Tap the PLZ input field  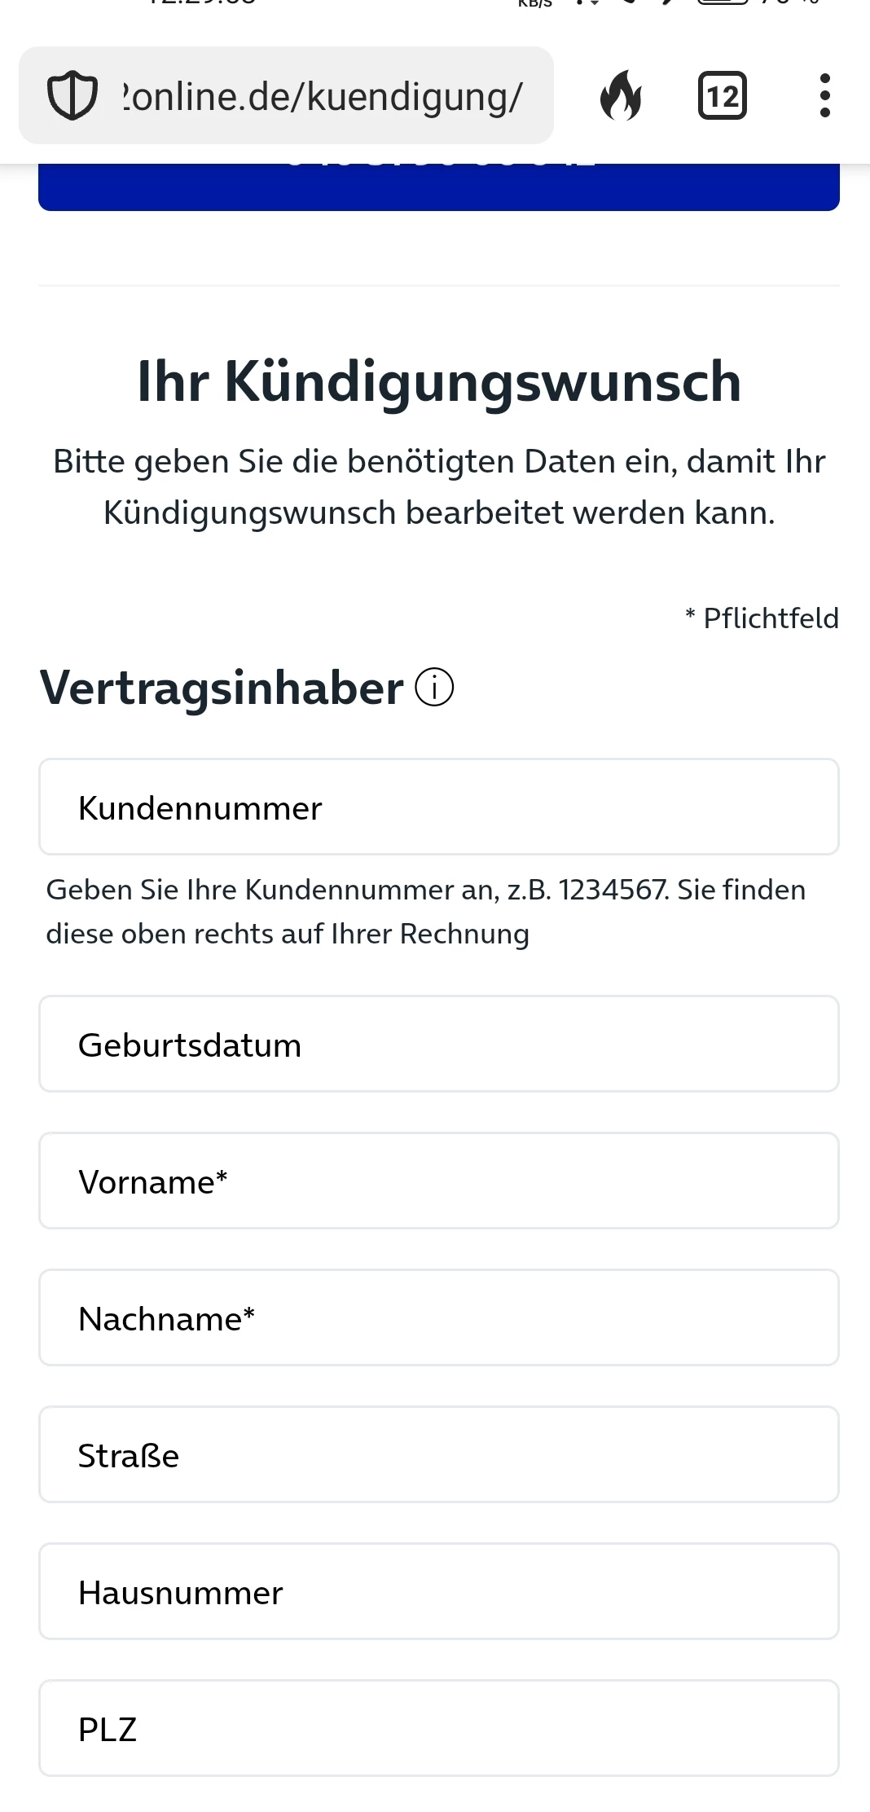pyautogui.click(x=438, y=1728)
